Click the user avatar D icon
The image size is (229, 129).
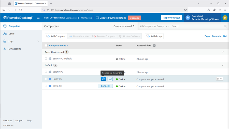point(225,18)
